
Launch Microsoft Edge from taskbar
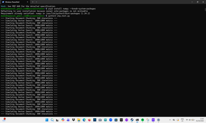pyautogui.click(x=84, y=120)
